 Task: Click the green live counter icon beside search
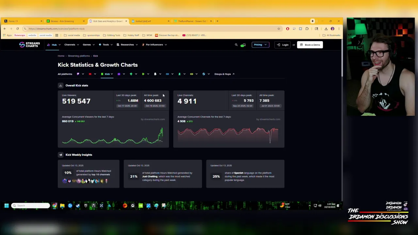tap(243, 45)
